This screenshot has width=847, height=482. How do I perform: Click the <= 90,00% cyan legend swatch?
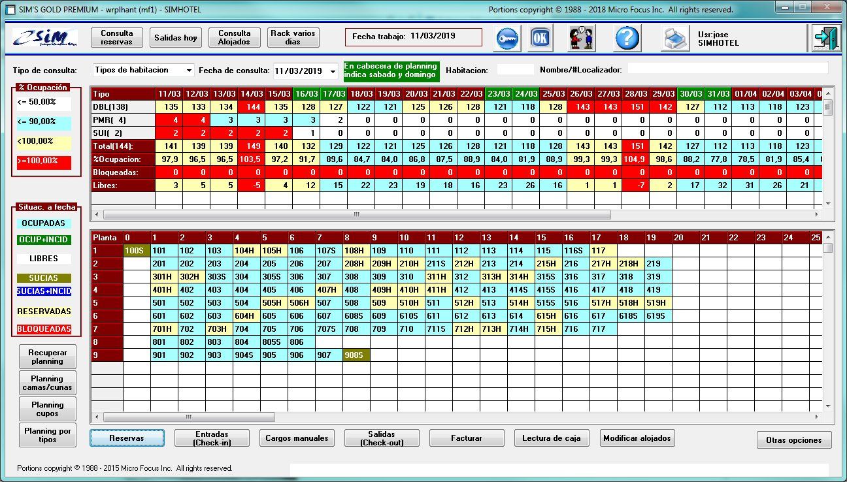(x=44, y=122)
